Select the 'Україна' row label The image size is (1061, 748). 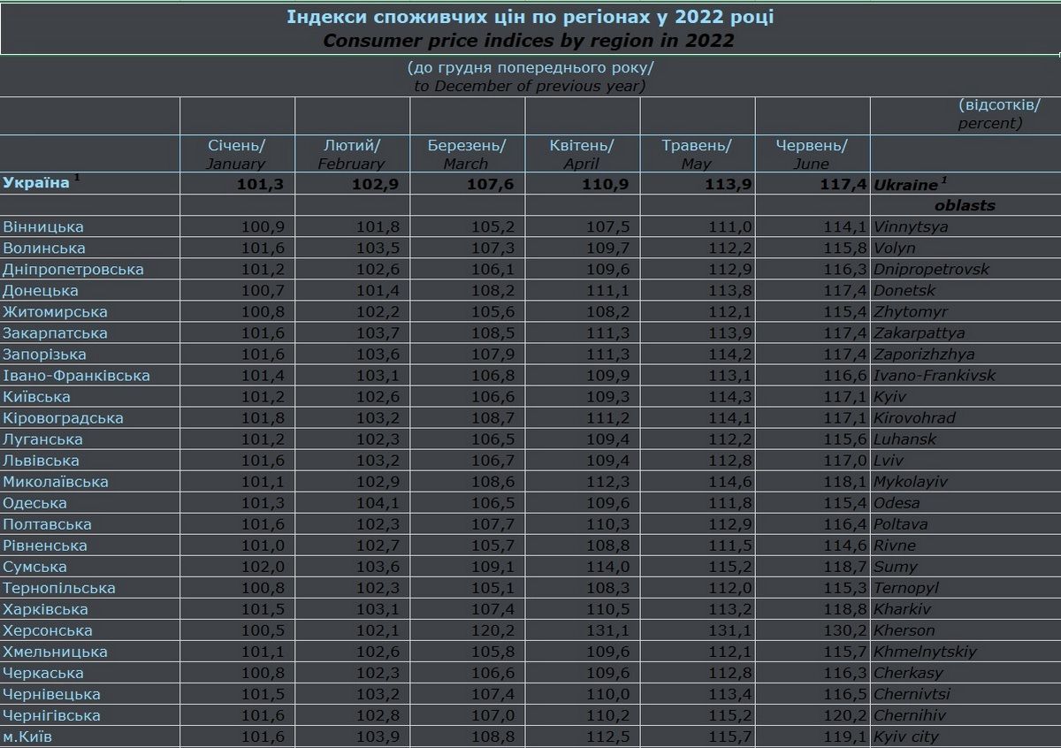(x=36, y=183)
